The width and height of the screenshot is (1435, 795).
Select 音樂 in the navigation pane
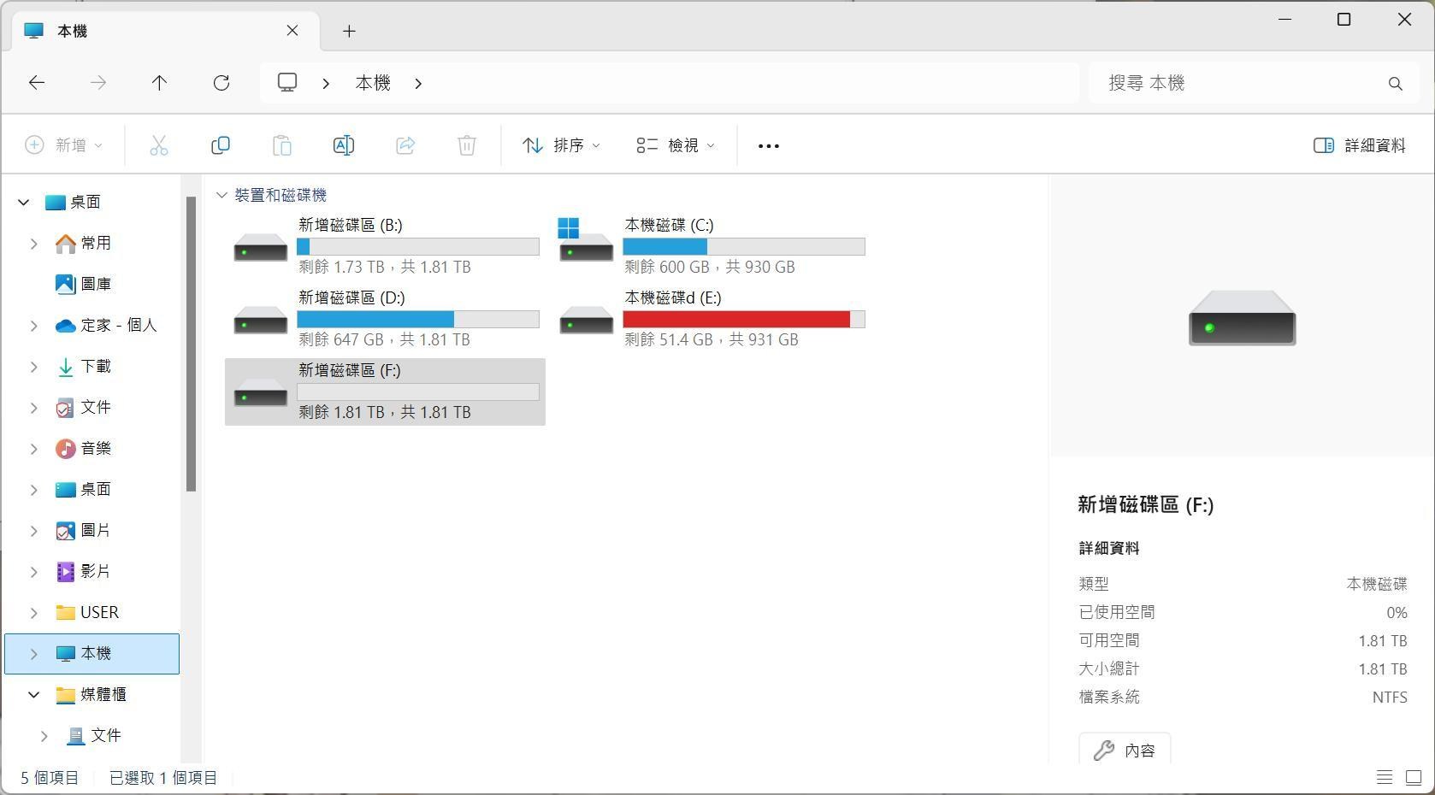click(x=95, y=449)
